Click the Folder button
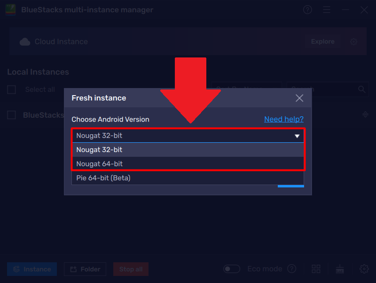The image size is (376, 283). tap(85, 269)
